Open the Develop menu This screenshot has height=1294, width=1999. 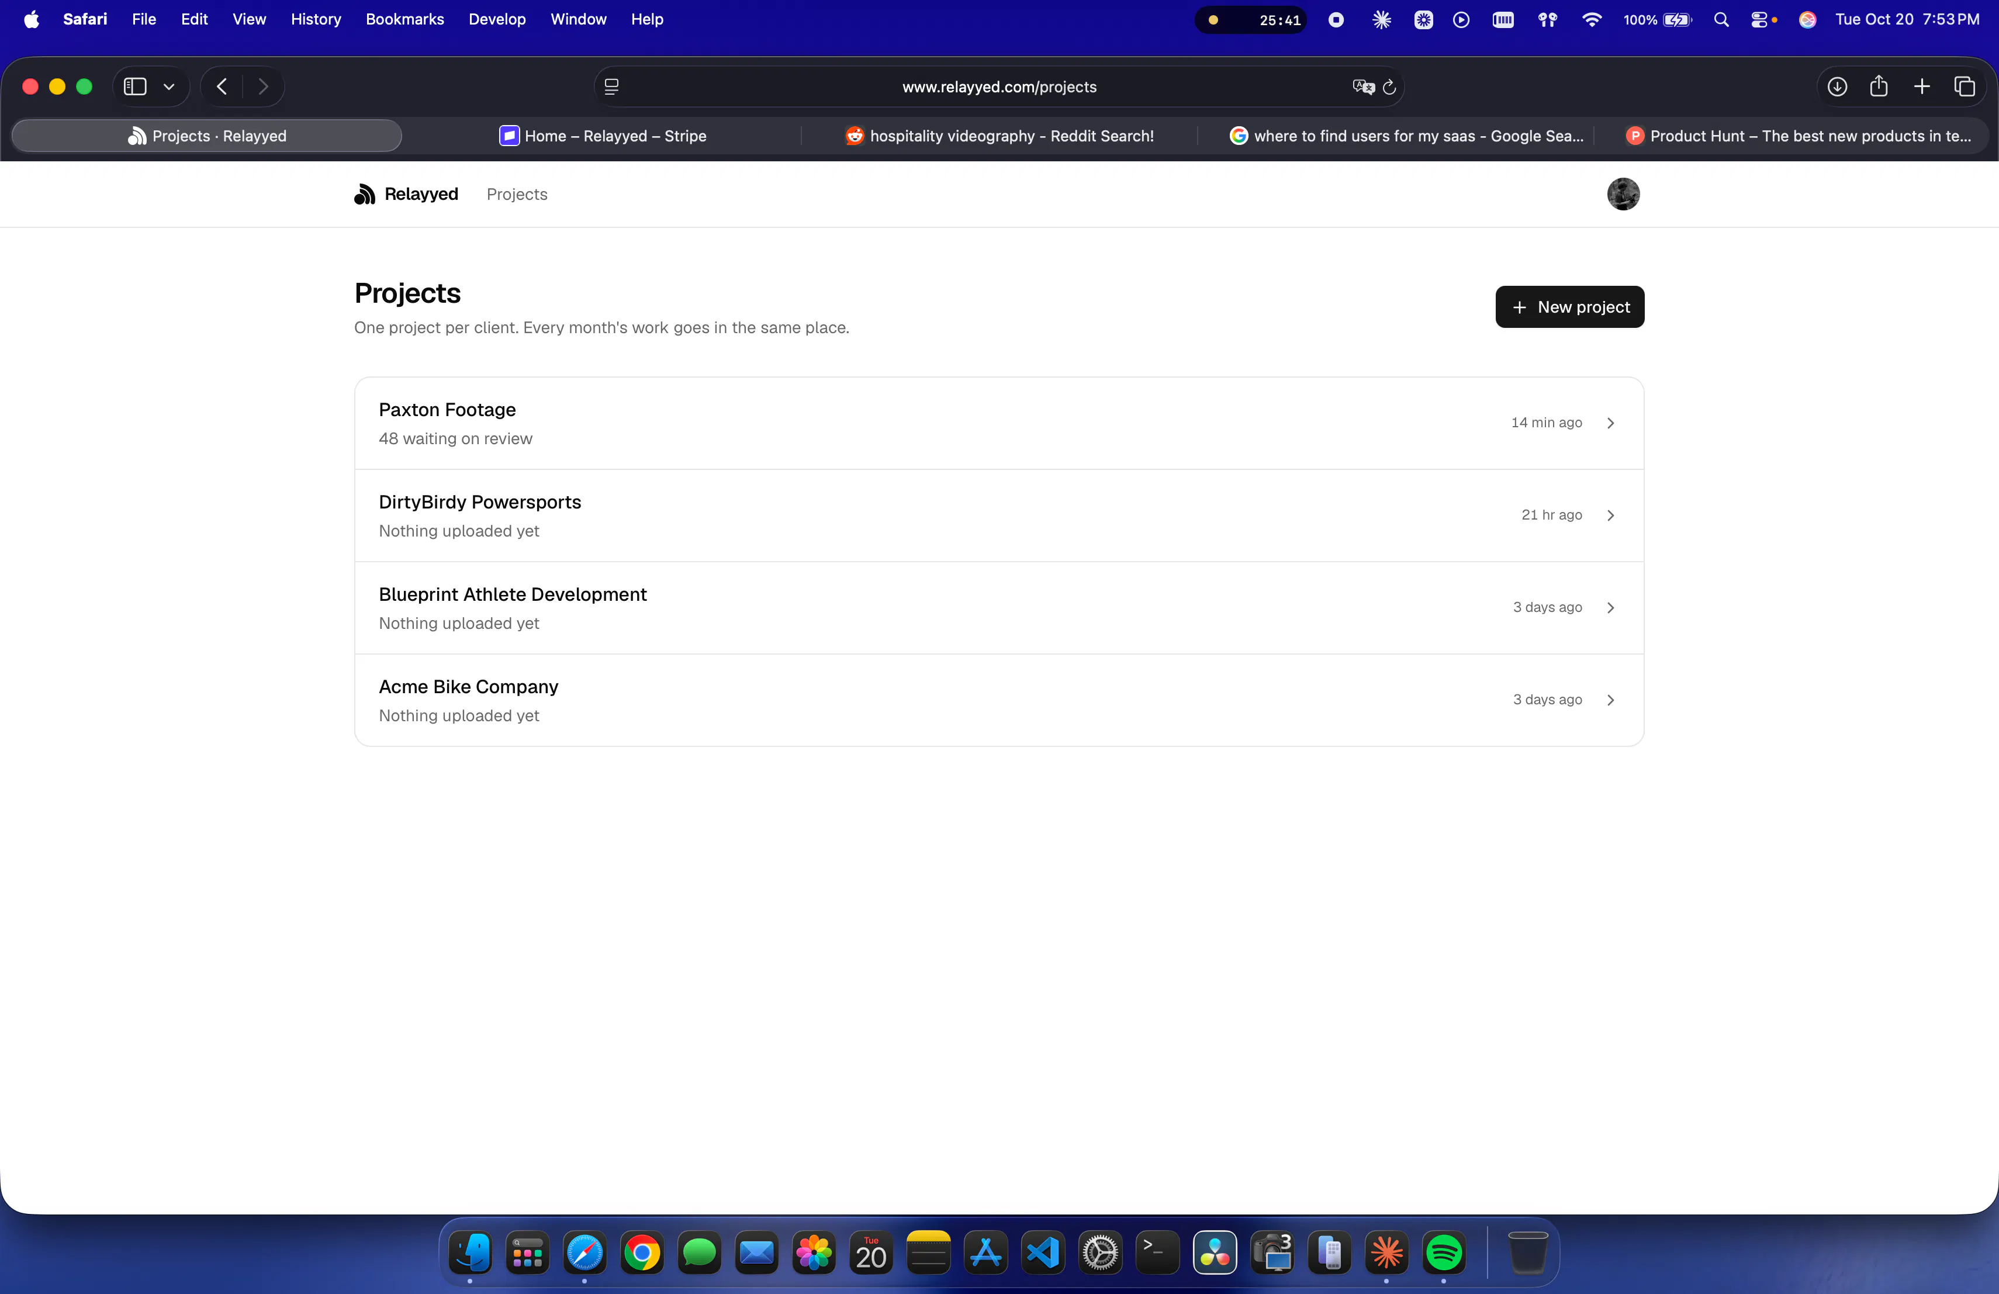click(x=496, y=19)
